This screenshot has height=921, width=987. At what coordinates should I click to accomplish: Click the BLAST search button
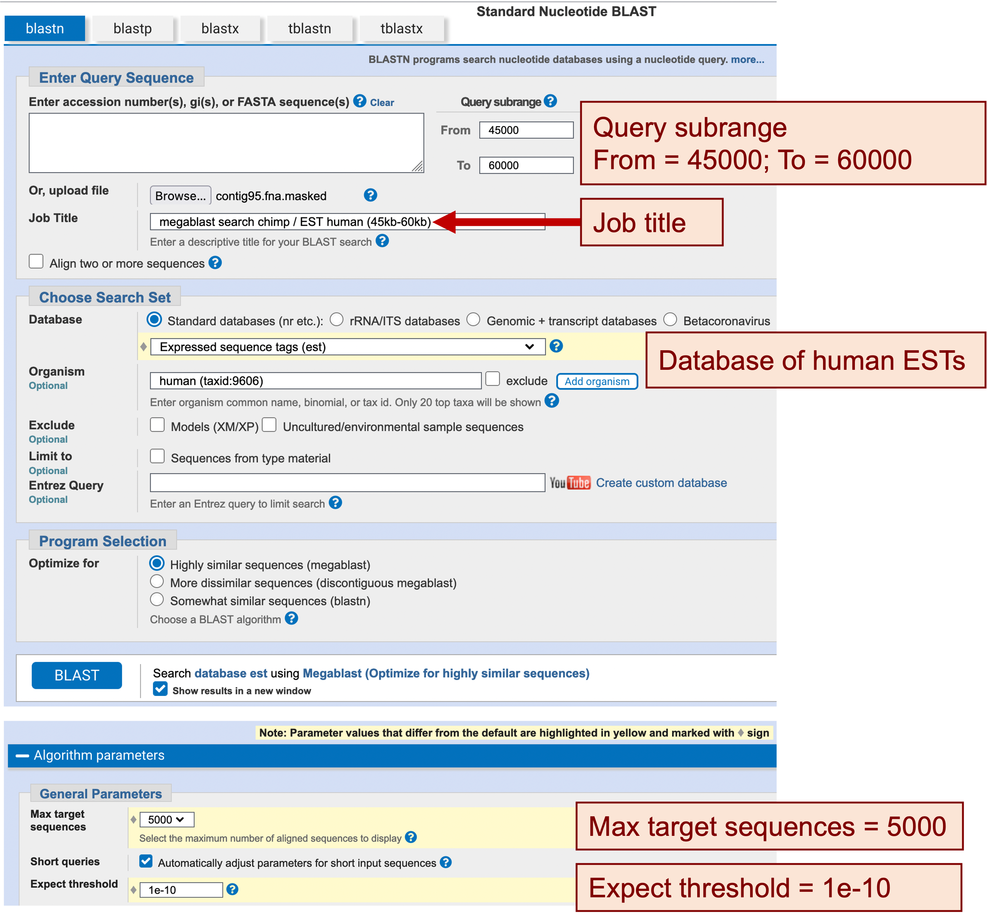click(x=77, y=675)
